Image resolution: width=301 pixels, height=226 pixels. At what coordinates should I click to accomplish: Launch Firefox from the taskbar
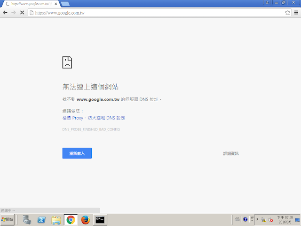[86, 220]
